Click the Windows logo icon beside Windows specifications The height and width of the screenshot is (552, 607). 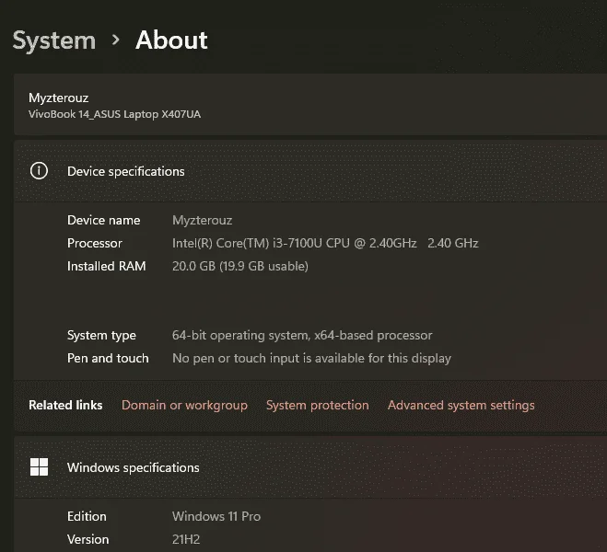(x=39, y=467)
